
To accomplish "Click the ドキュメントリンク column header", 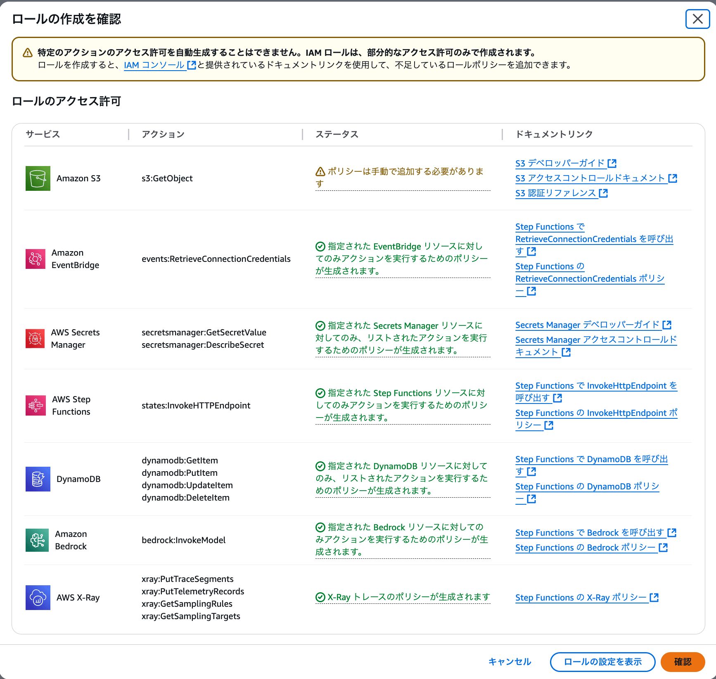I will pos(554,134).
